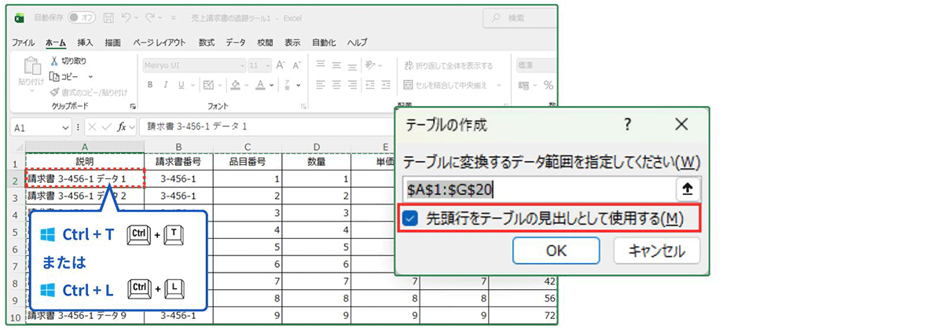Click the Bottom Align icon
Screen dimensions: 943x330
click(354, 66)
